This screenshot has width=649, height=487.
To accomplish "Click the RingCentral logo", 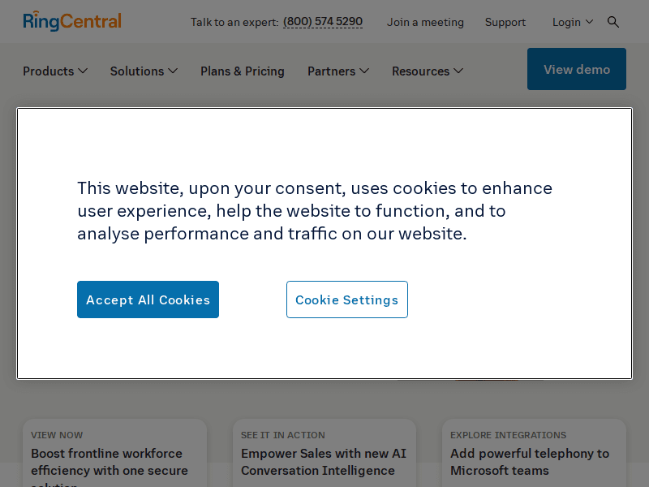I will (x=71, y=21).
